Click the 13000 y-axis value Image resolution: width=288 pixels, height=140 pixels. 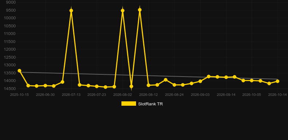pyautogui.click(x=10, y=65)
